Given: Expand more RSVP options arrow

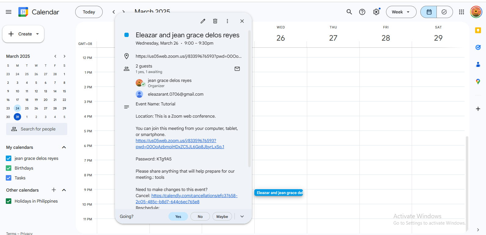Looking at the screenshot, I should tap(242, 216).
